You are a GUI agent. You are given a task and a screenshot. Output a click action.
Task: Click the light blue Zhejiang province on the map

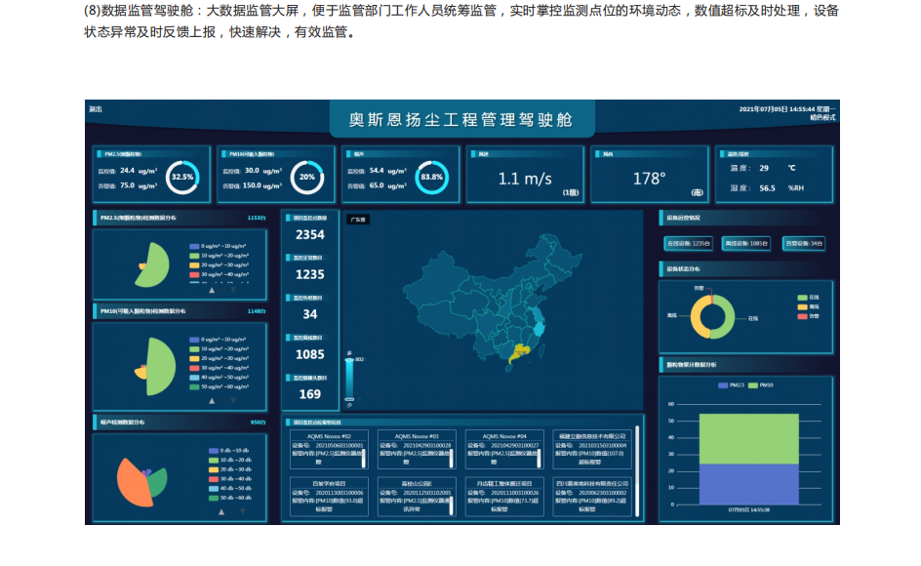(x=540, y=328)
